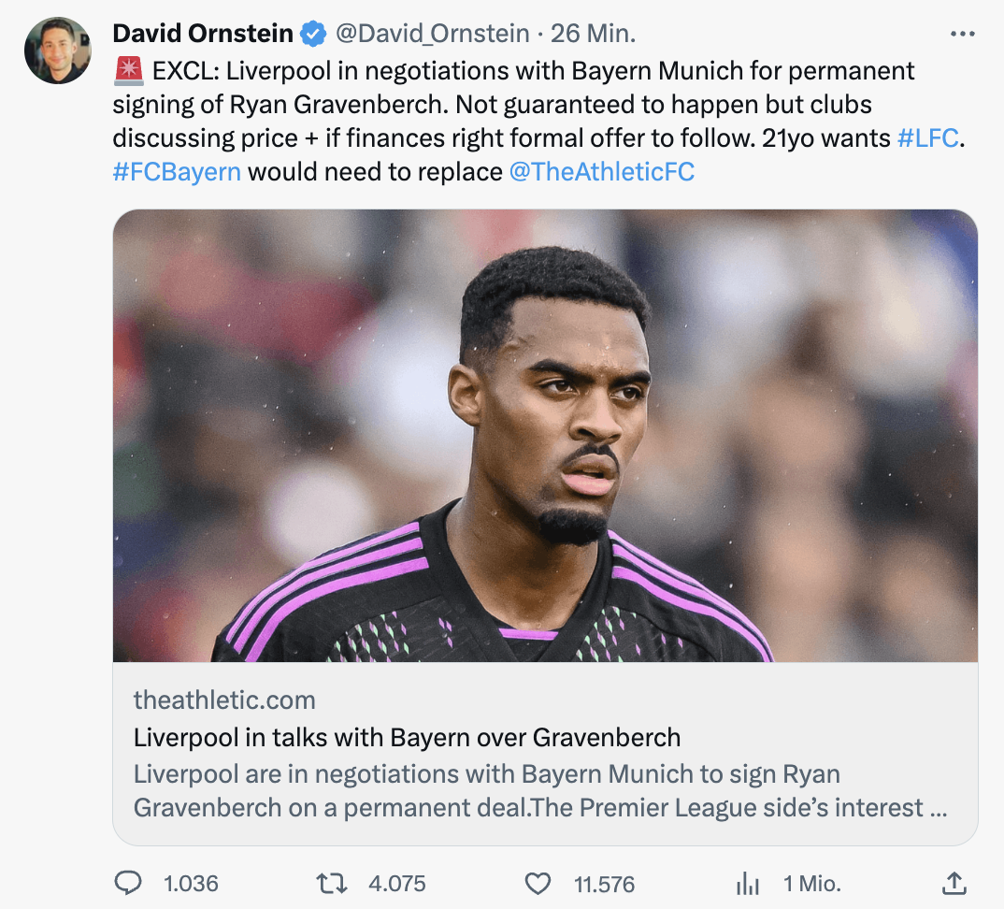The height and width of the screenshot is (909, 1004).
Task: Open the @TheAthleticFC mention
Action: click(602, 172)
